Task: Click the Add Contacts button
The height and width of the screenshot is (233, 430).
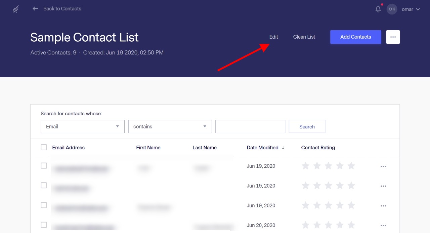Action: (356, 37)
